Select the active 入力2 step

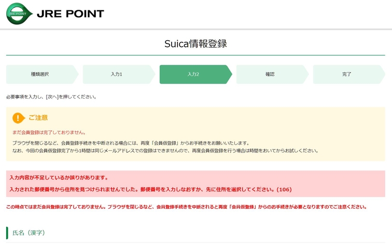[196, 74]
